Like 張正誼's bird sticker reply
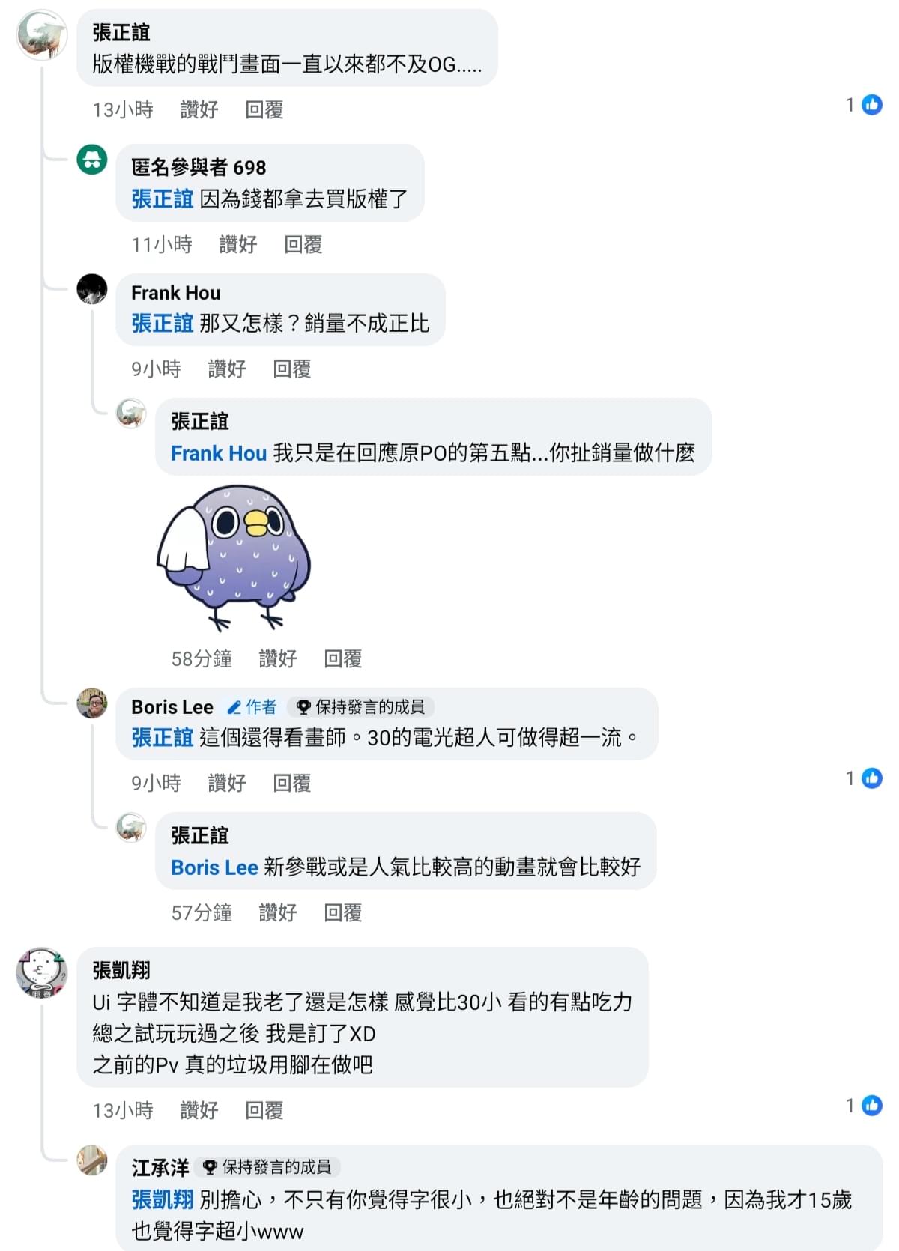This screenshot has height=1251, width=899. (278, 658)
